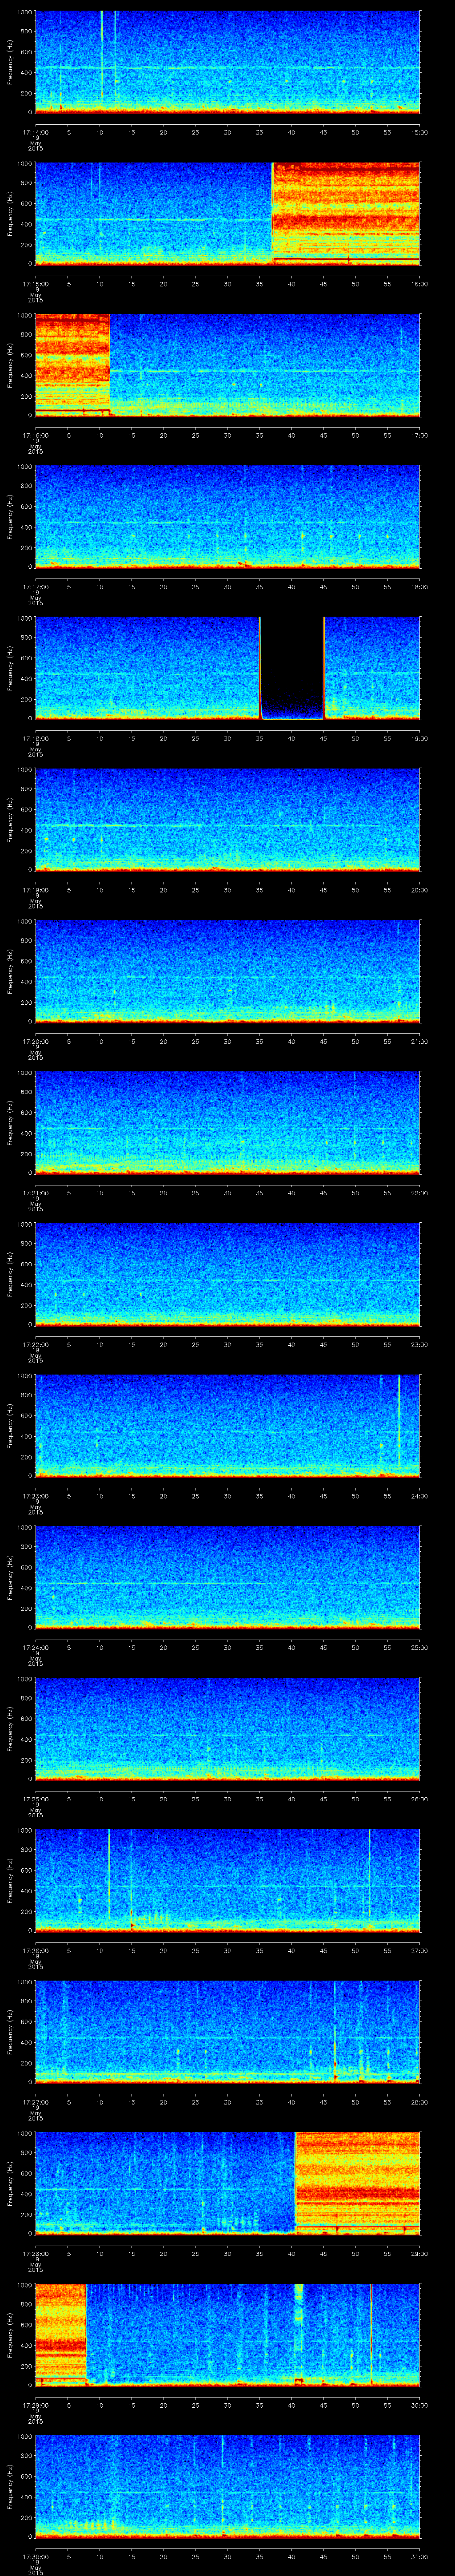455x2576 pixels.
Task: Select the spectrogram starting at 17:14:00
Action: [227, 62]
